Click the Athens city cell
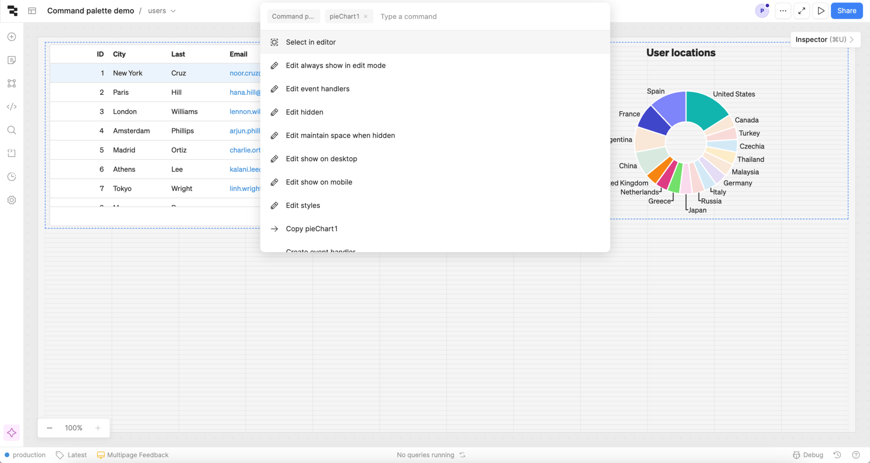870x463 pixels. click(124, 169)
